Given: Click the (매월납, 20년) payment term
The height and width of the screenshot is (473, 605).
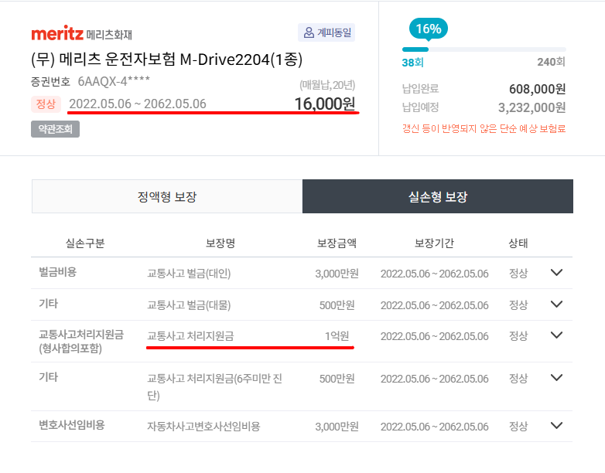Looking at the screenshot, I should 327,85.
